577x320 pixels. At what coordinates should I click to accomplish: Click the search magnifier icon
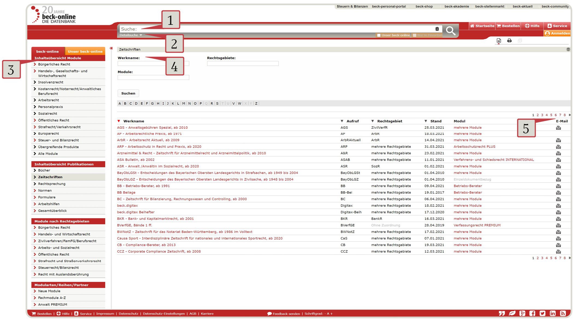click(x=451, y=31)
